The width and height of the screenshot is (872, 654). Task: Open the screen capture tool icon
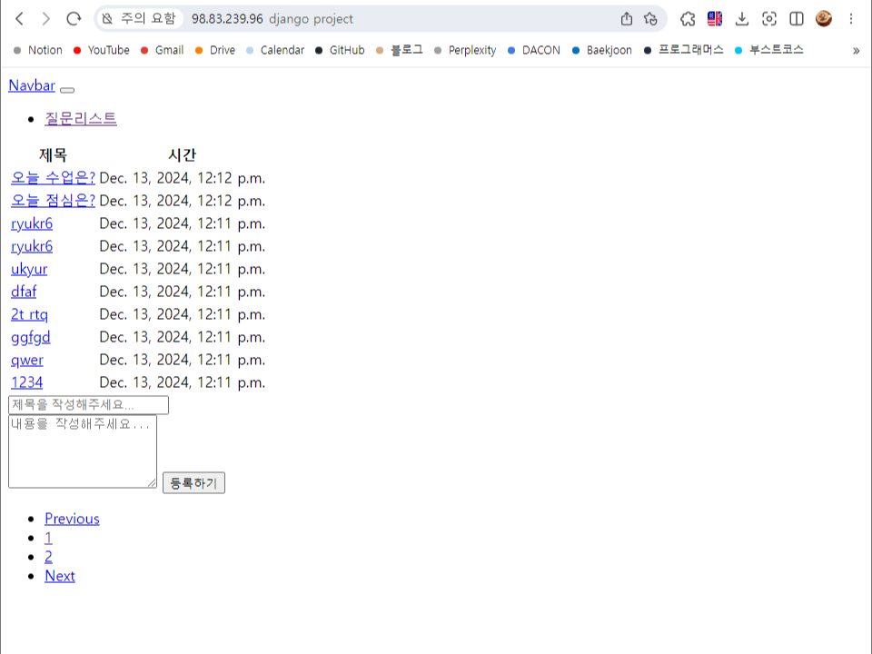[x=769, y=19]
